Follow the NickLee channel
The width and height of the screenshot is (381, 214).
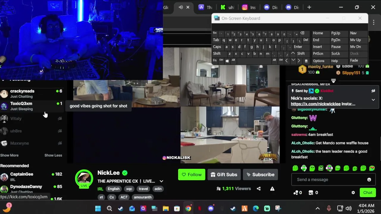click(x=192, y=174)
